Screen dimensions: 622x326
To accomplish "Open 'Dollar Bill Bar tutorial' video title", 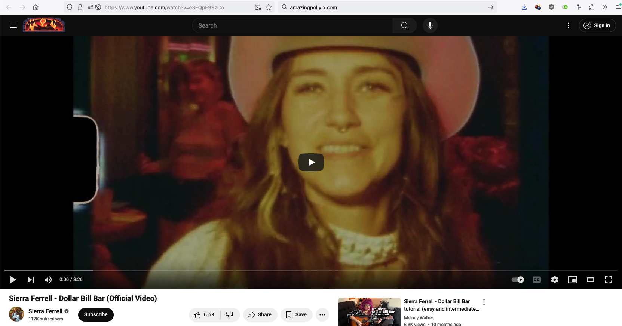I will click(x=441, y=305).
